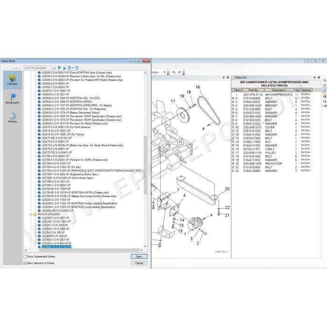Select GD28AC-1 S/N 1002-UP entry

[x=56, y=229]
